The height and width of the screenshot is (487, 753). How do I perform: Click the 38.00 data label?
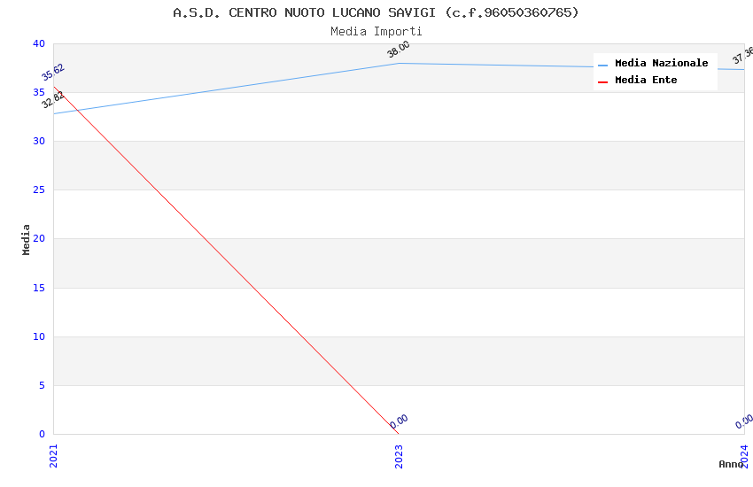[x=399, y=49]
